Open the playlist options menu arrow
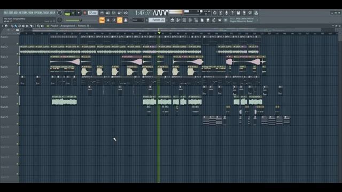The width and height of the screenshot is (342, 192). click(x=2, y=26)
